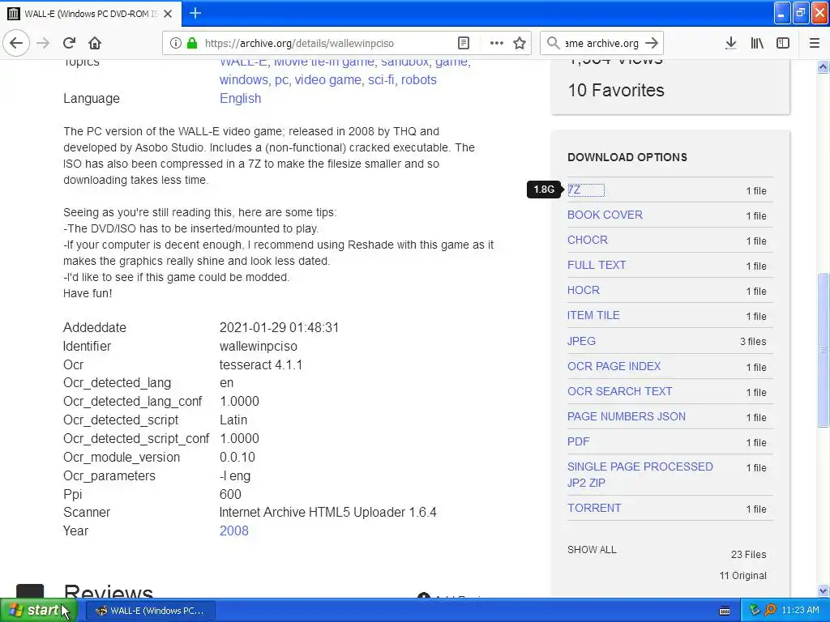The height and width of the screenshot is (622, 830).
Task: Toggle reader view icon
Action: coord(464,43)
